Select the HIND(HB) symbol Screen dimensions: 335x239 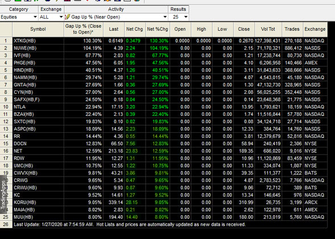tap(24, 70)
